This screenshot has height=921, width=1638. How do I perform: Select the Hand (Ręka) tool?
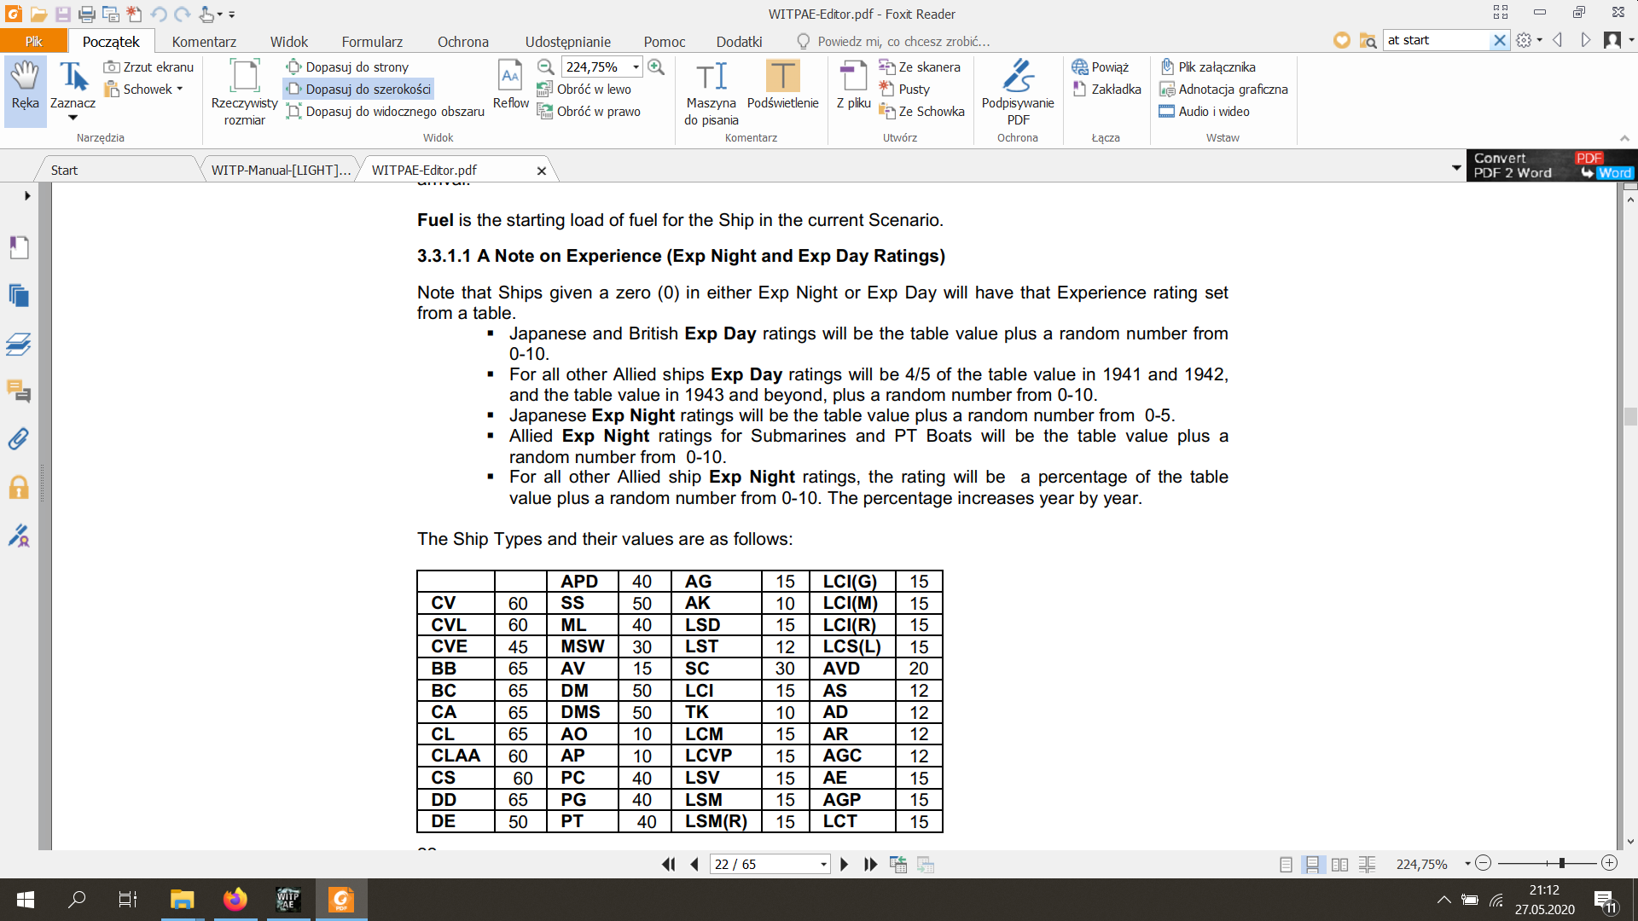[25, 85]
